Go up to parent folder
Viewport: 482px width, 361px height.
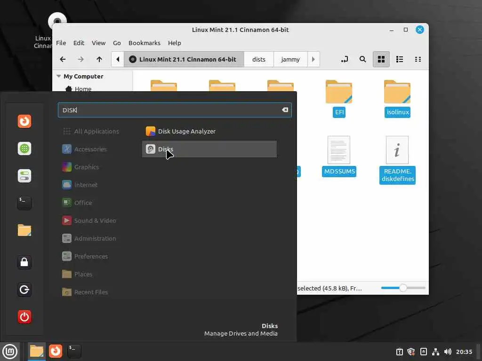coord(99,59)
